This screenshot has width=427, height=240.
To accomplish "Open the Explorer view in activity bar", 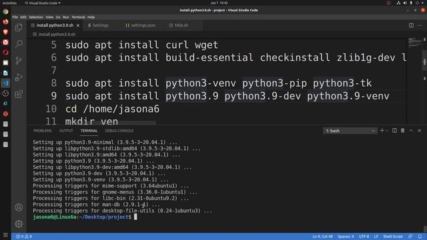I will (x=19, y=27).
